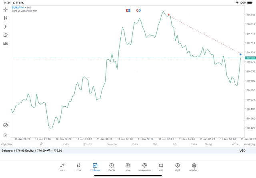The image size is (256, 178).
Task: Open the กล่องจดหมาย (Mailbox) tab
Action: click(144, 167)
